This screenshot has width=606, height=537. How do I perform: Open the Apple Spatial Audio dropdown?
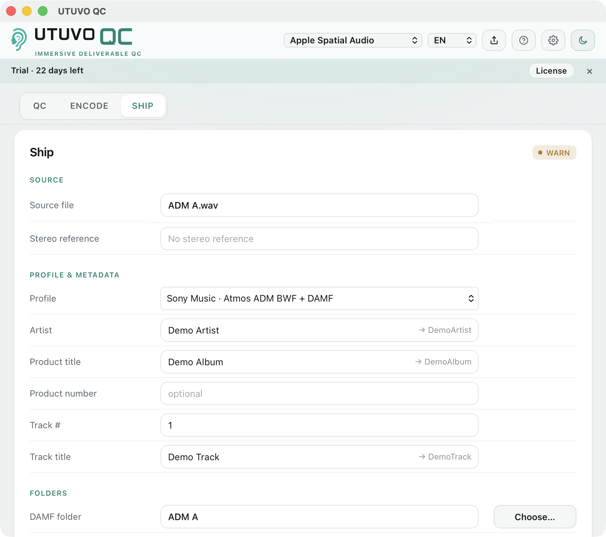tap(353, 40)
